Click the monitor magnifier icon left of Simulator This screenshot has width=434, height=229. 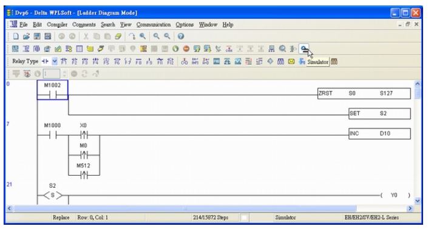(x=282, y=49)
